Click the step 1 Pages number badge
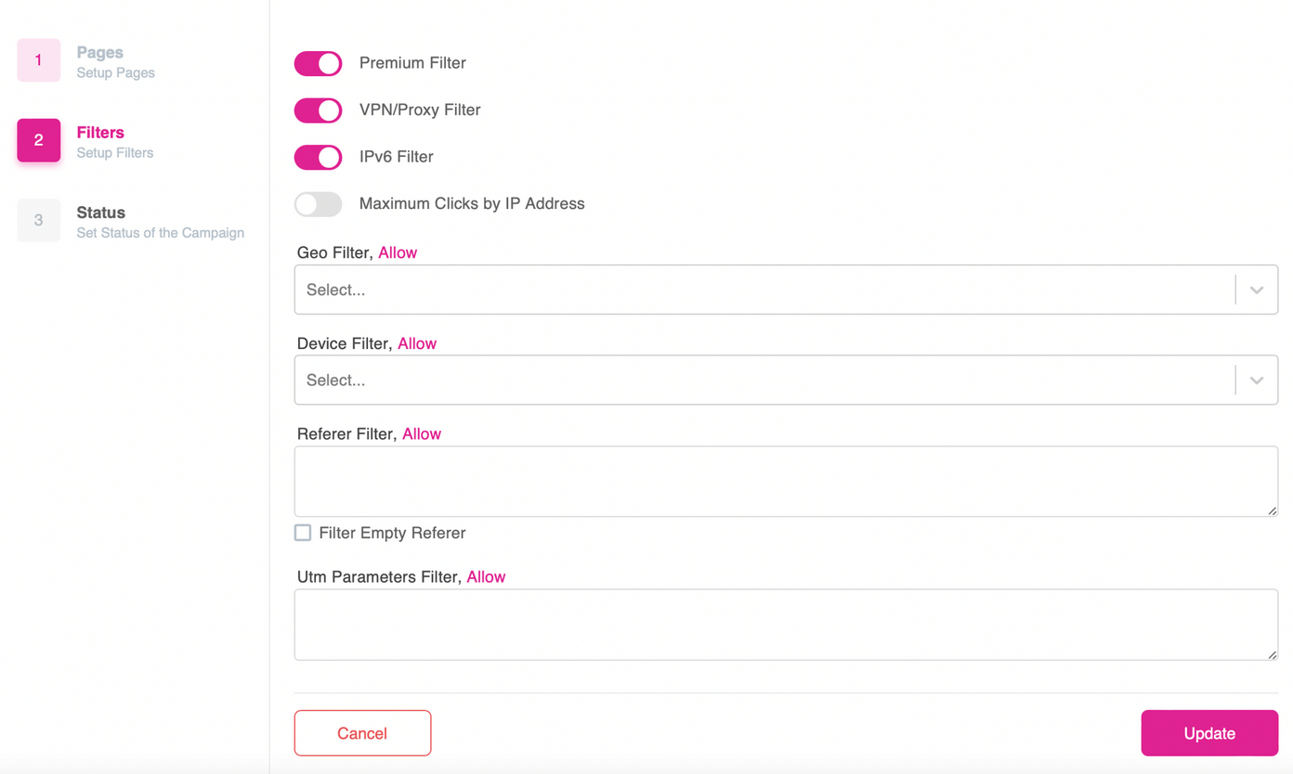The height and width of the screenshot is (774, 1293). pyautogui.click(x=39, y=60)
